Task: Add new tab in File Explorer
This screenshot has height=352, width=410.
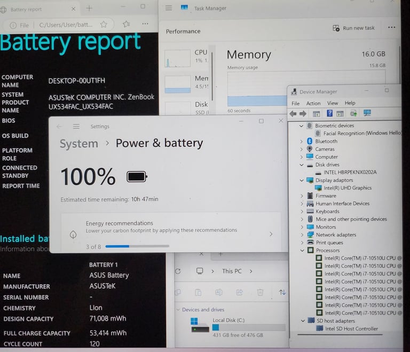Action: [x=220, y=254]
